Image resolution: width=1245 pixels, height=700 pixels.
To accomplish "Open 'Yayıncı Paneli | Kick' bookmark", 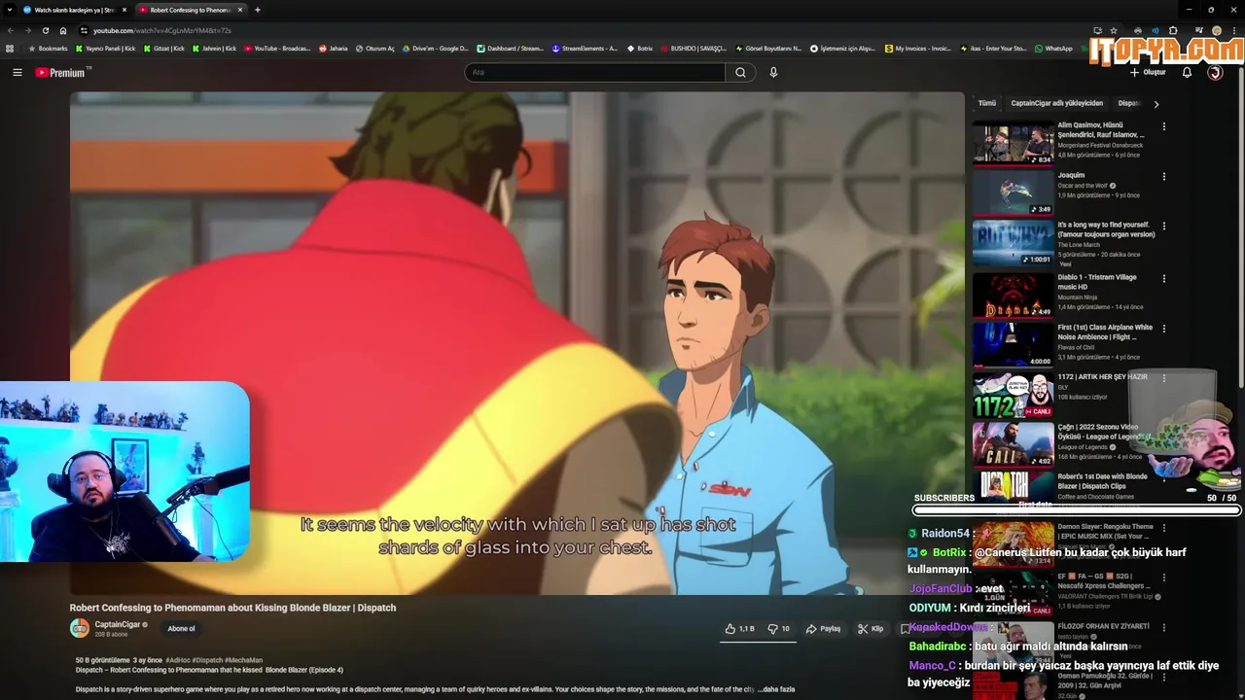I will (x=106, y=48).
